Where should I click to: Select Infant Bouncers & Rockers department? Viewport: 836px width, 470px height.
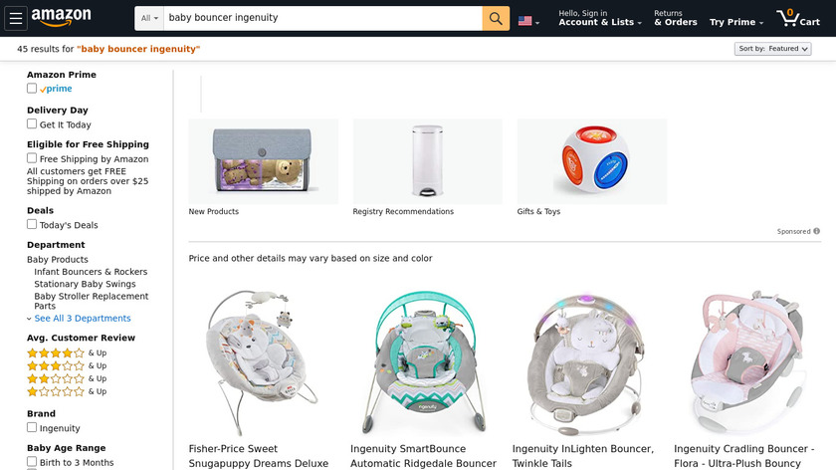[91, 272]
